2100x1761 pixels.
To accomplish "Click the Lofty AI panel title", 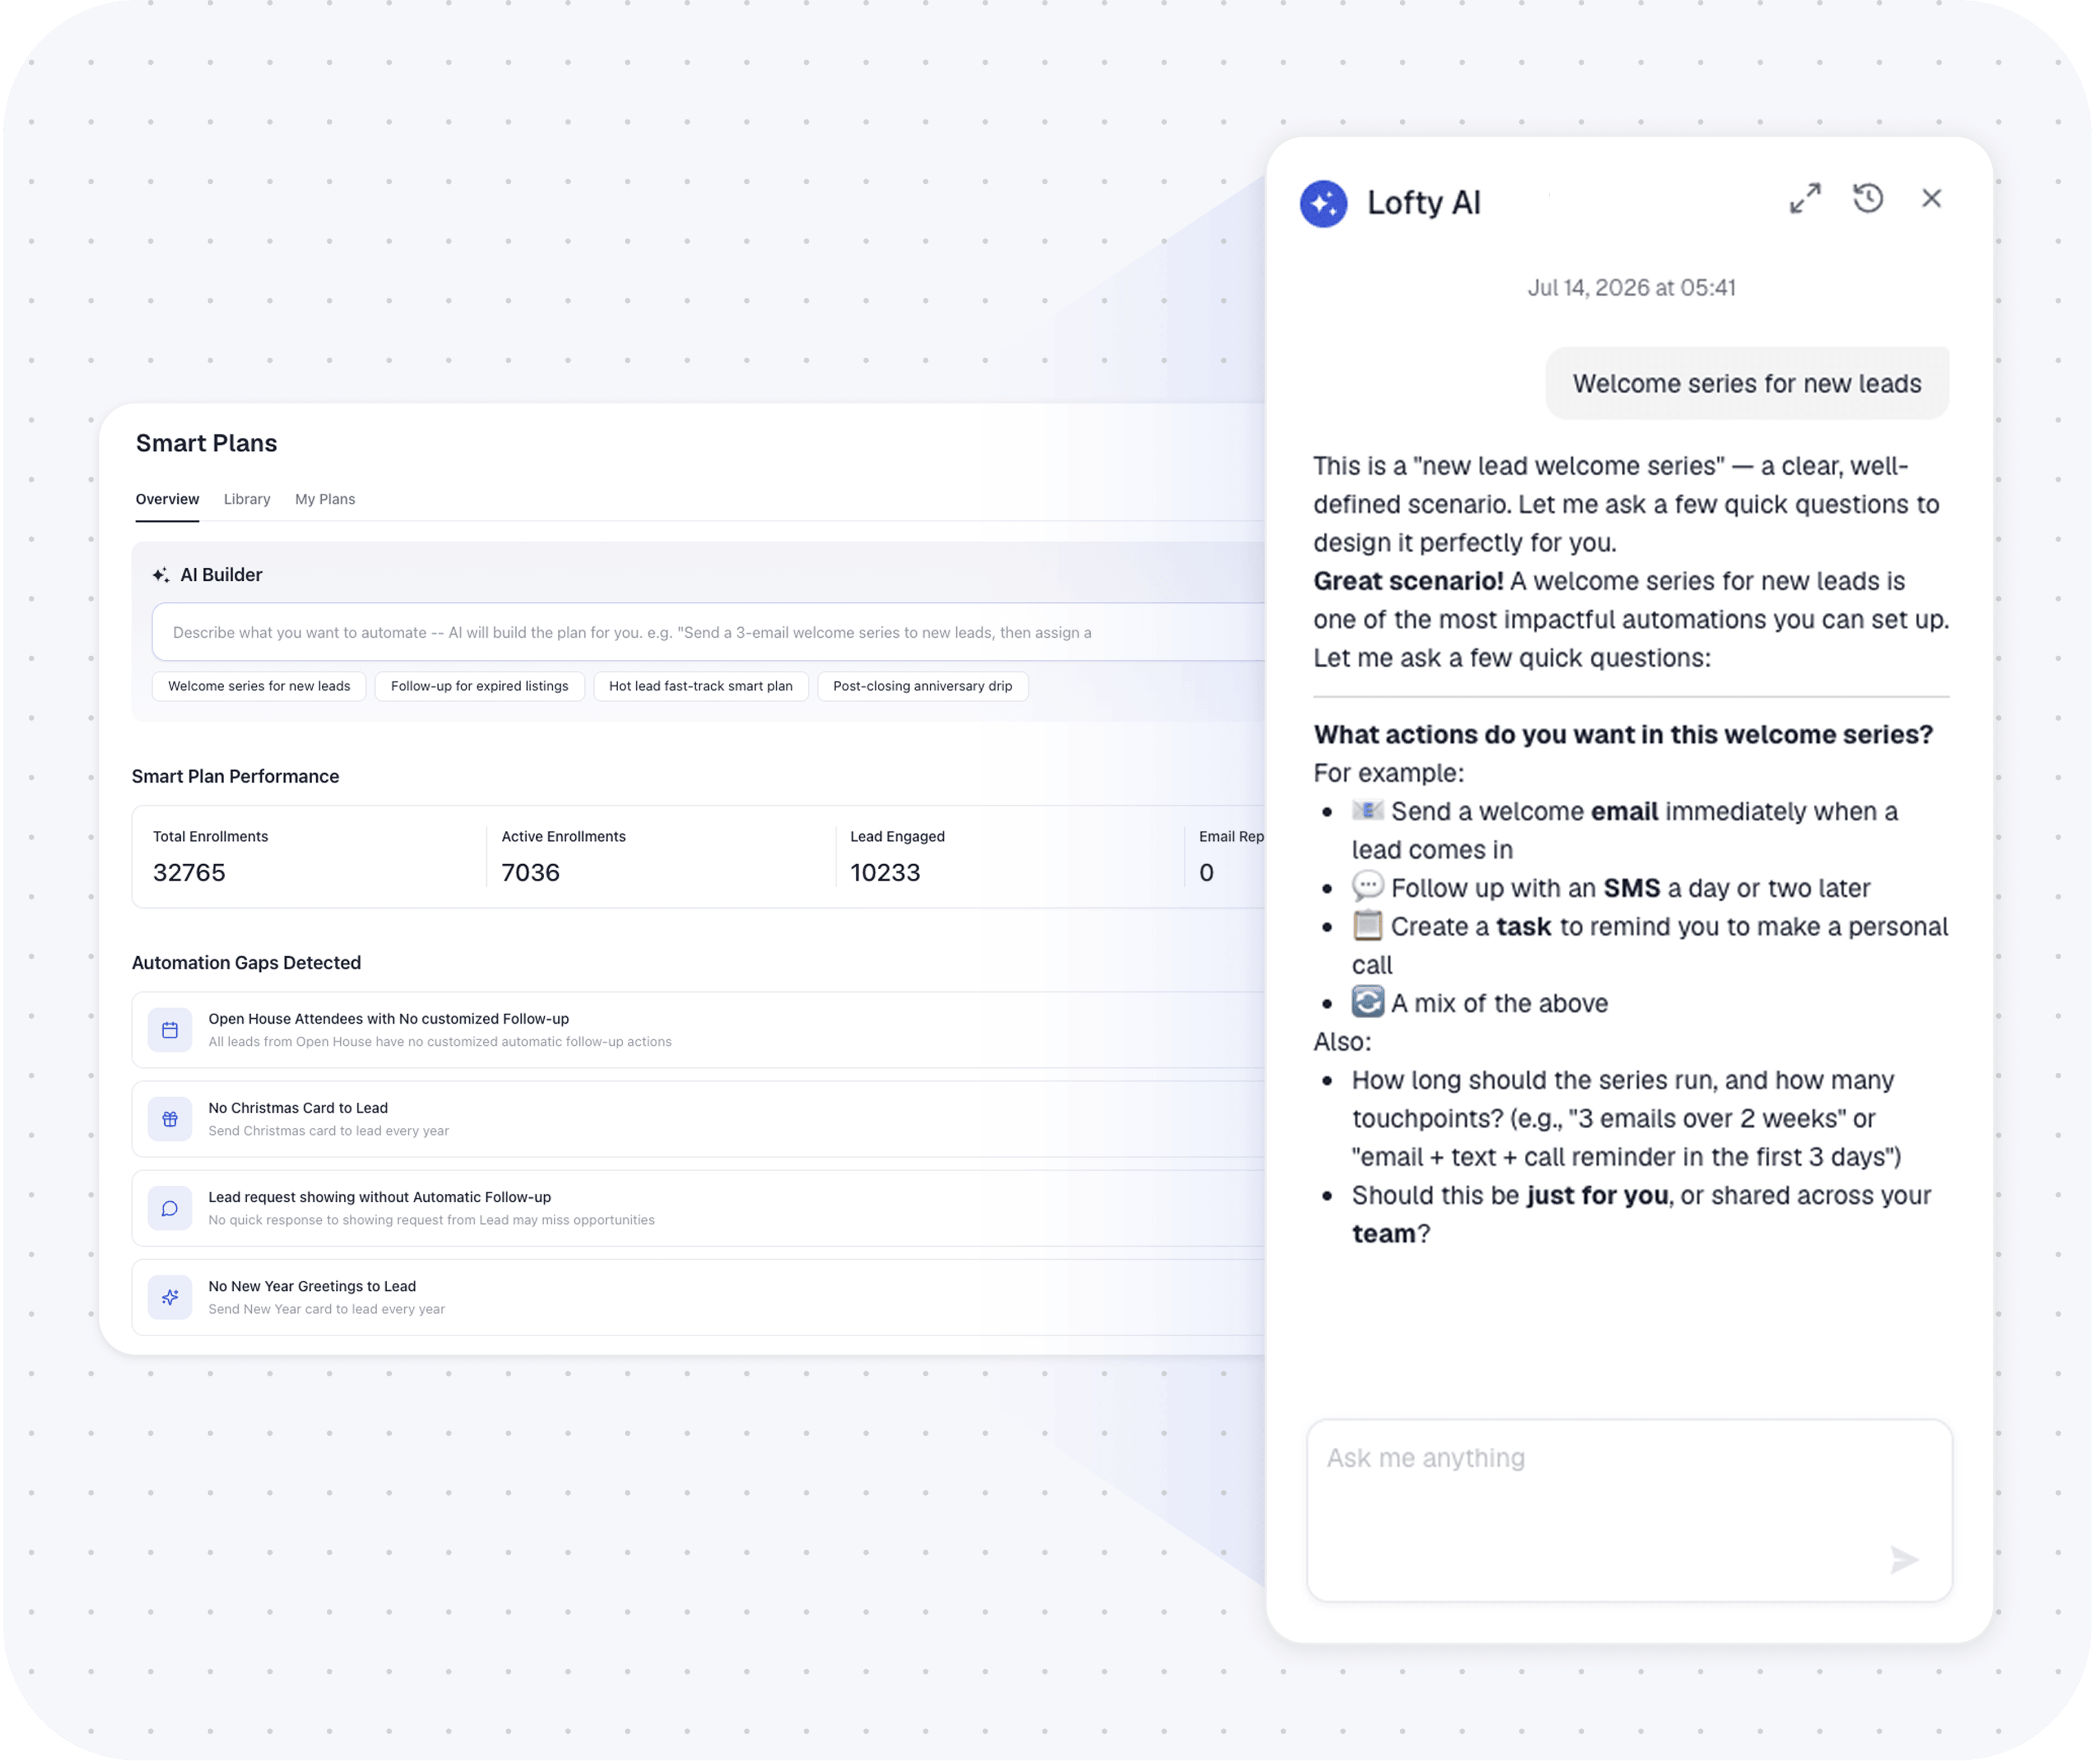I will [x=1423, y=203].
